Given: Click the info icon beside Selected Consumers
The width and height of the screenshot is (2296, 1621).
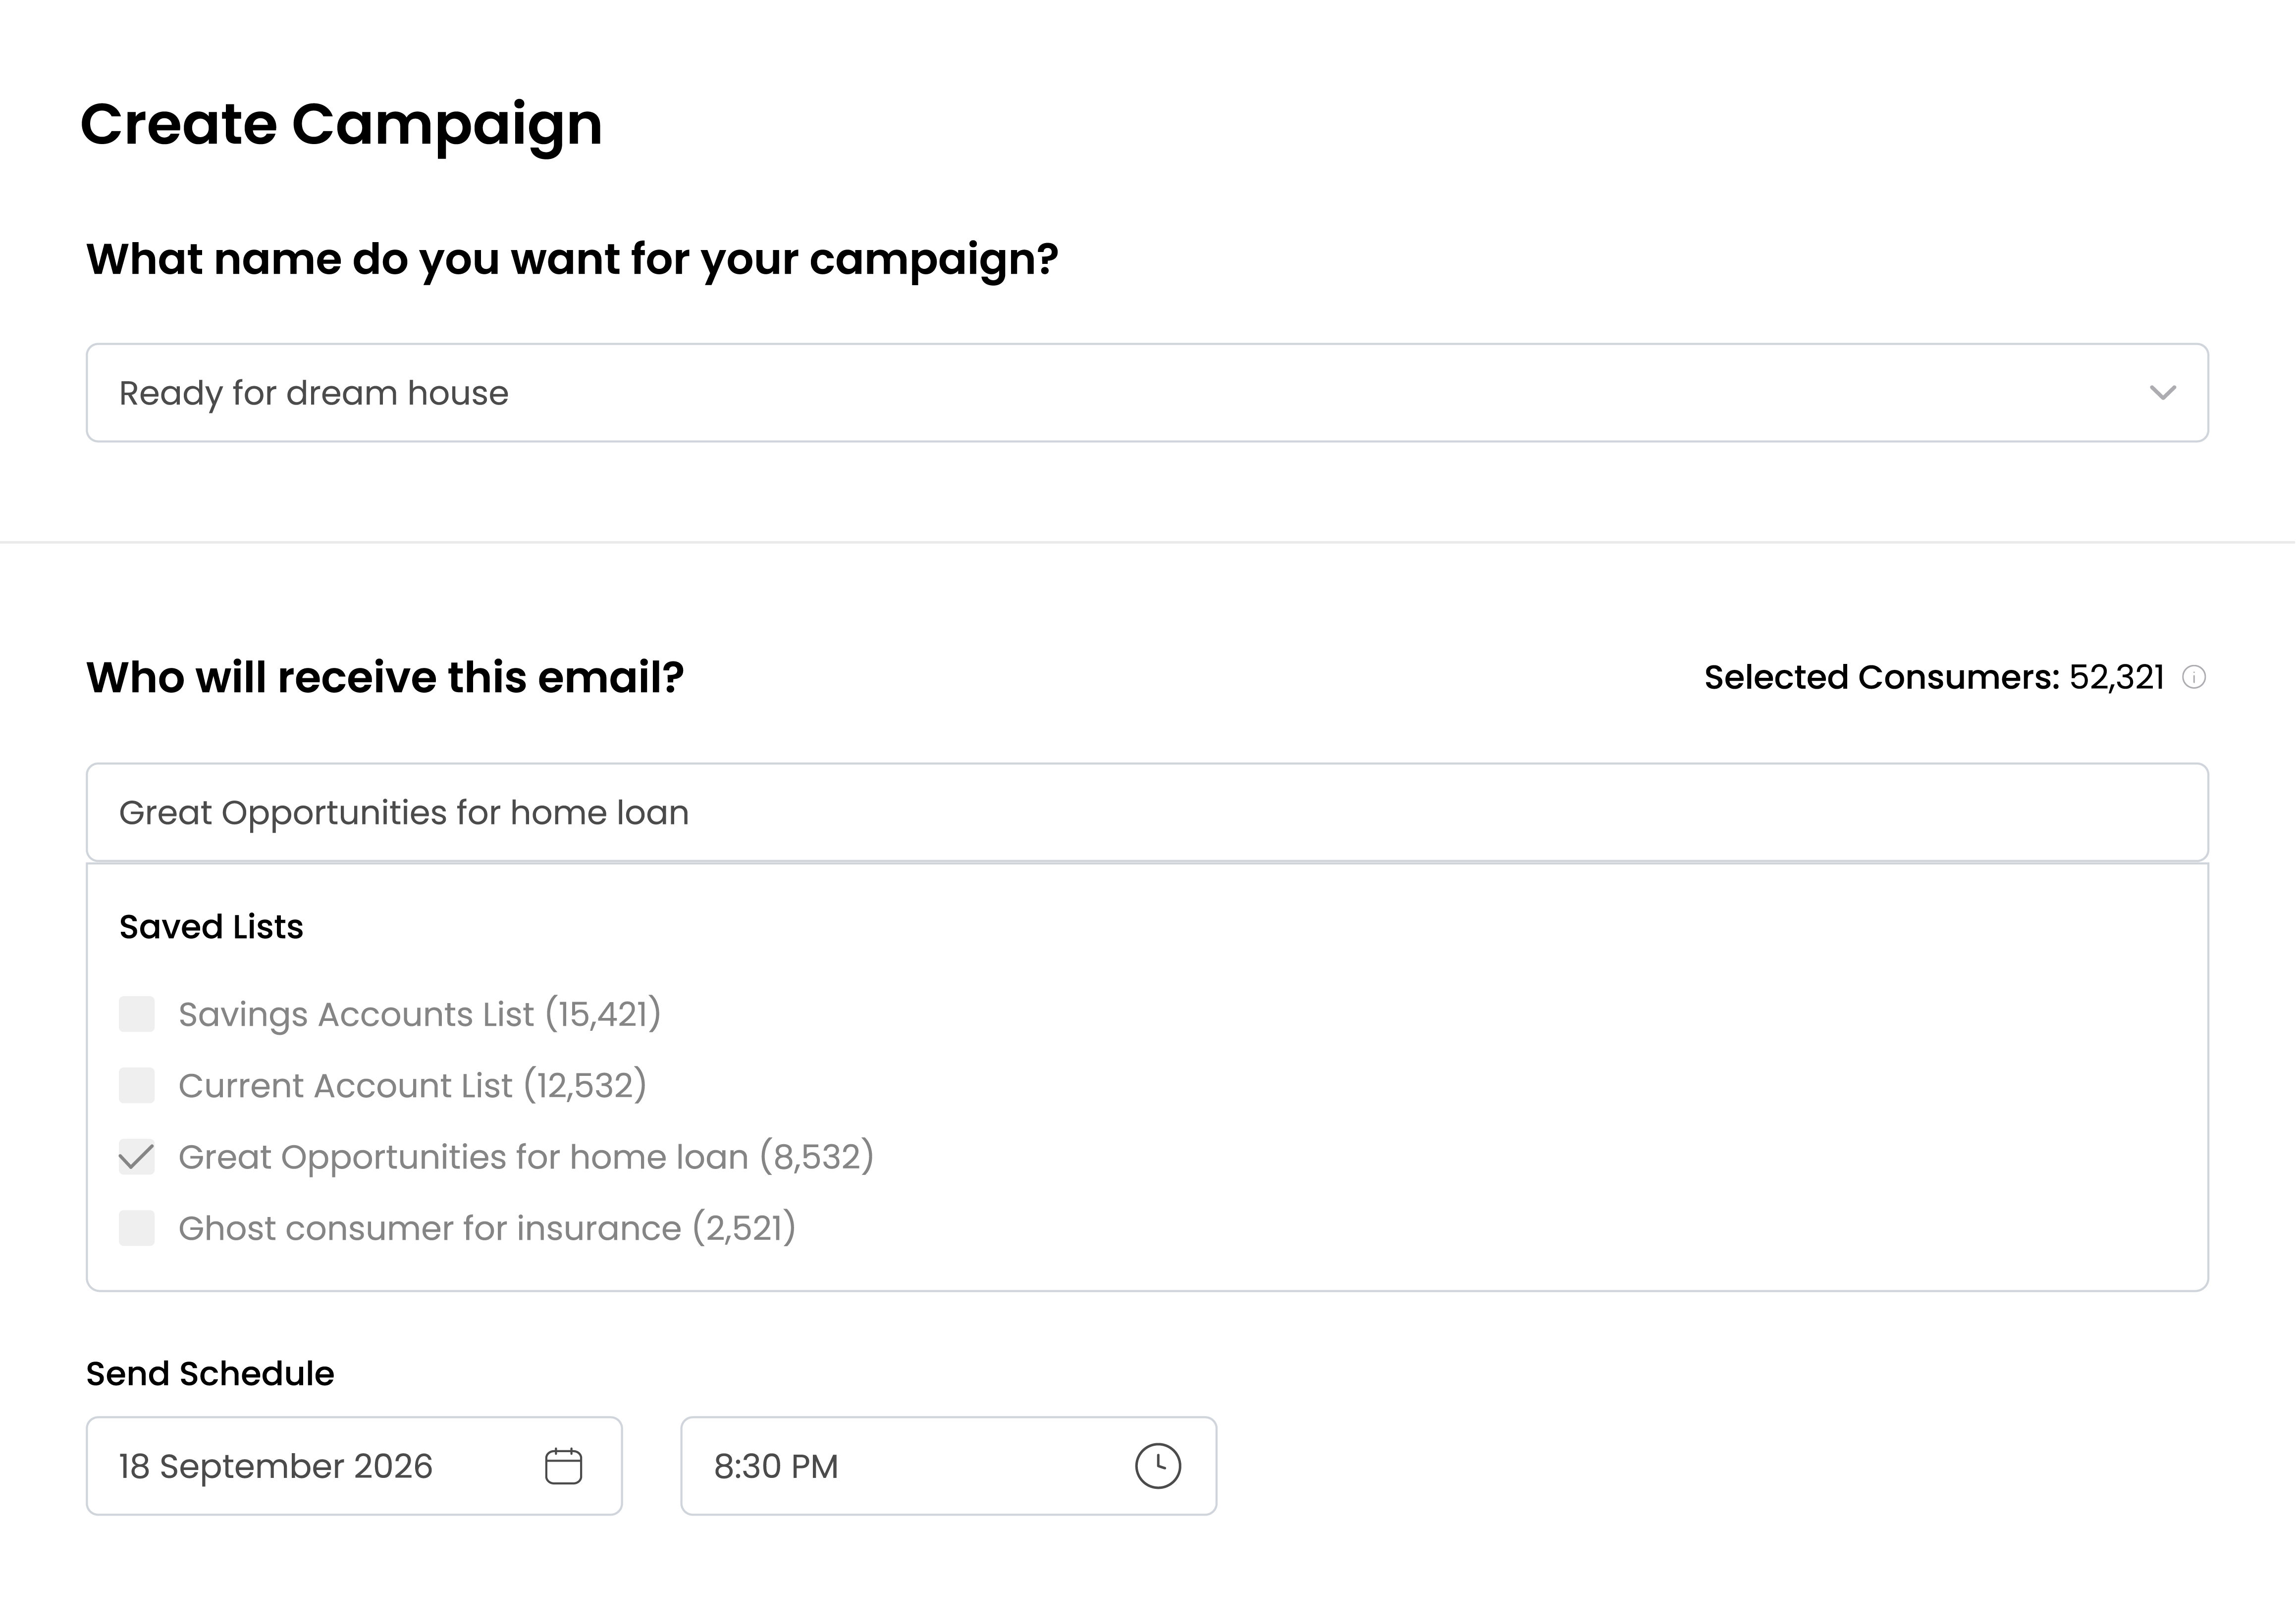Looking at the screenshot, I should click(2194, 678).
